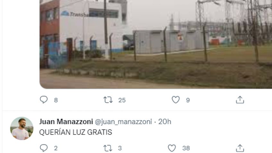This screenshot has height=153, width=272.
Task: Like the QUERÍAN LUZ GRATIS tweet
Action: tap(172, 148)
